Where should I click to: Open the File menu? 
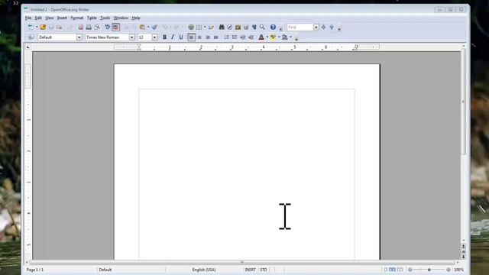point(28,18)
